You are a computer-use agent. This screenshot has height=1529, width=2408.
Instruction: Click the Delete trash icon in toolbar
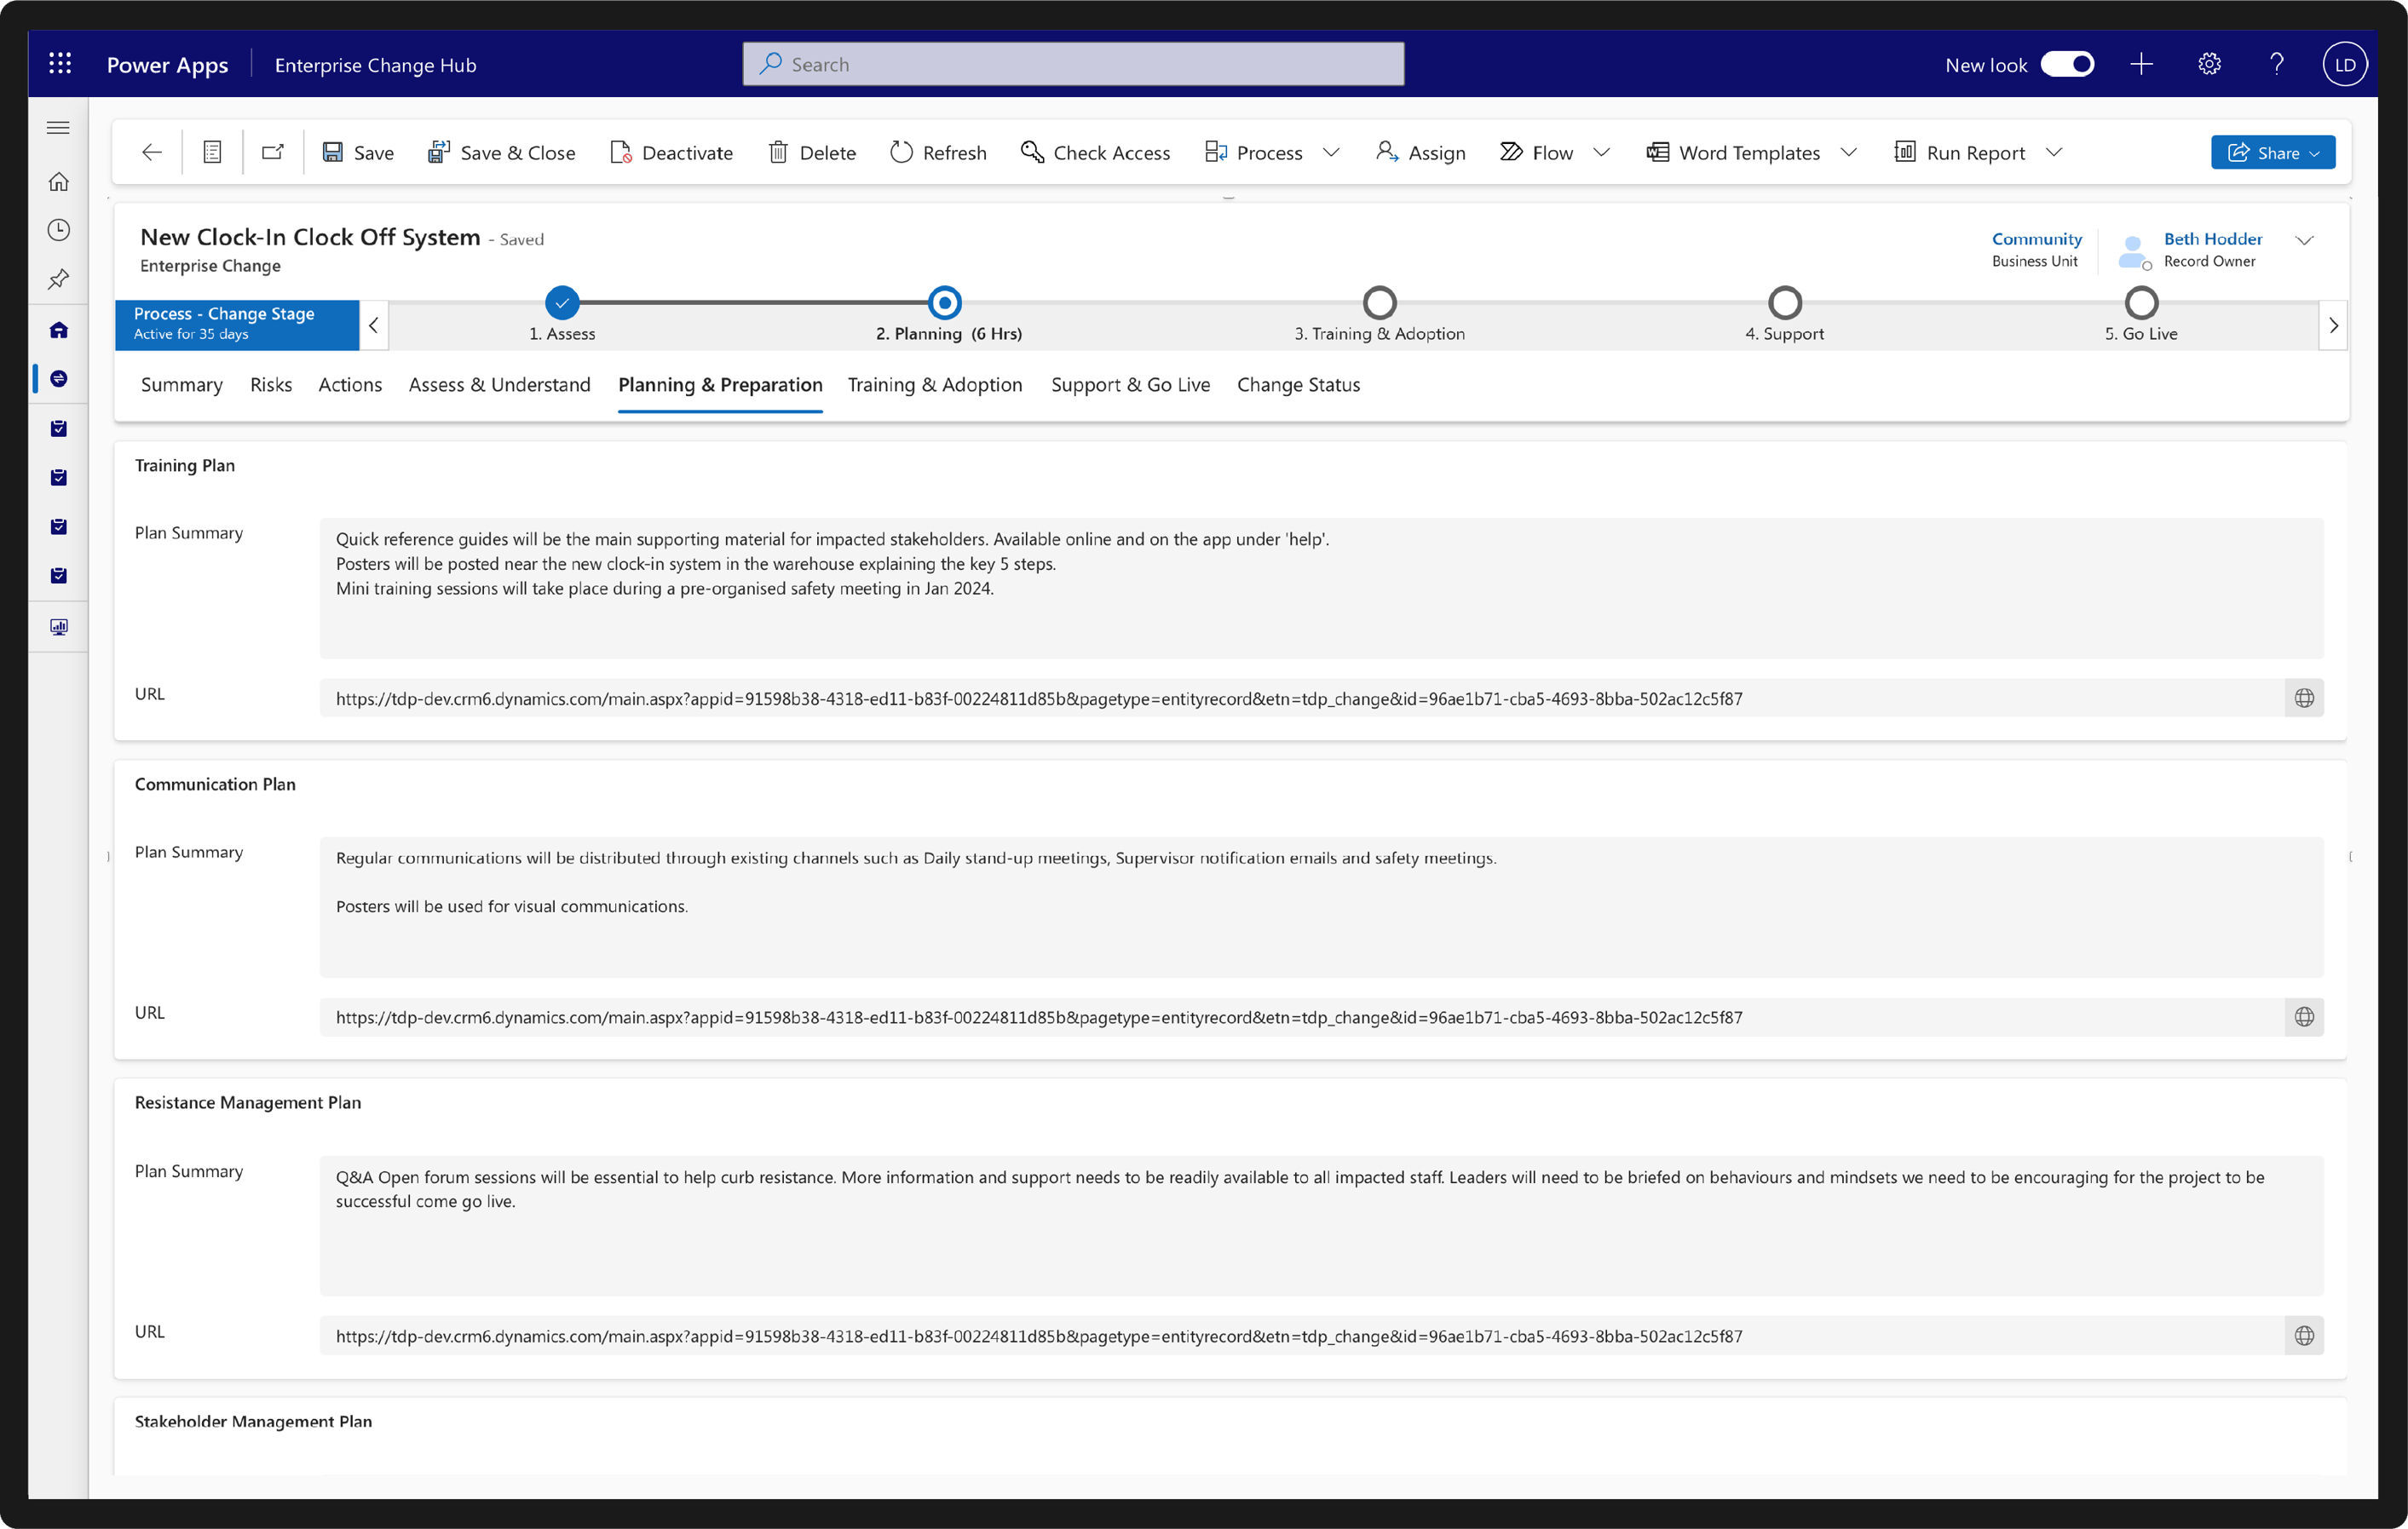click(x=777, y=152)
